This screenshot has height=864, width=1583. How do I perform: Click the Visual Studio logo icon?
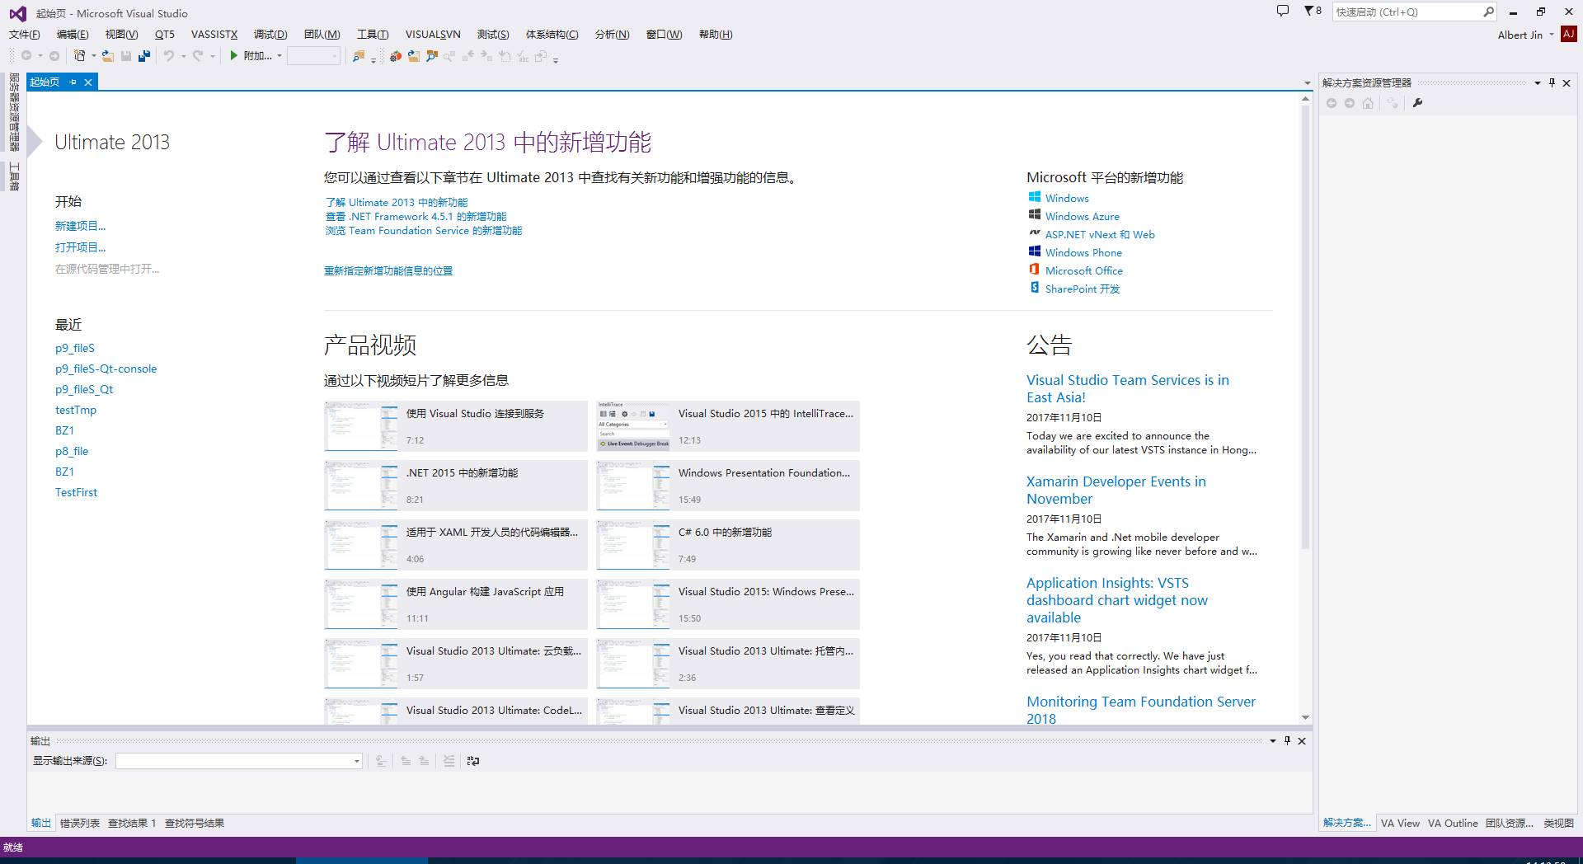[x=17, y=13]
